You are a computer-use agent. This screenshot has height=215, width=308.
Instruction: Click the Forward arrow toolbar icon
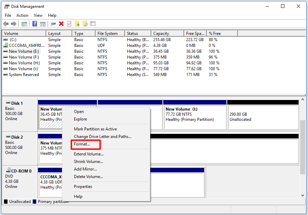pyautogui.click(x=14, y=24)
